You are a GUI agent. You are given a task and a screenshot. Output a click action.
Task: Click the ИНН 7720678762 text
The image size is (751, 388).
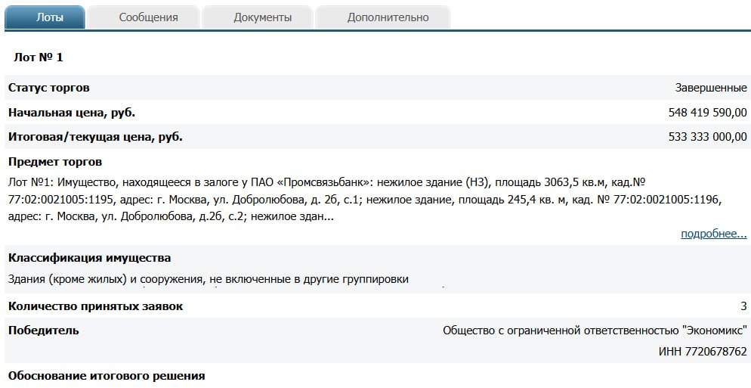click(x=703, y=352)
